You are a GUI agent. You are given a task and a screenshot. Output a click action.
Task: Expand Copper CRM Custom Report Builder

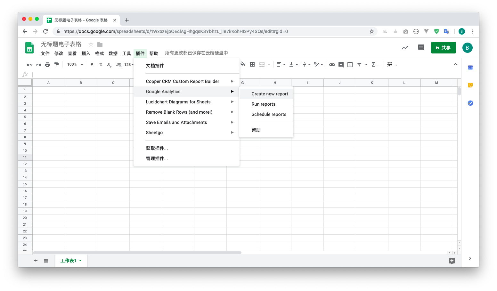tap(186, 81)
